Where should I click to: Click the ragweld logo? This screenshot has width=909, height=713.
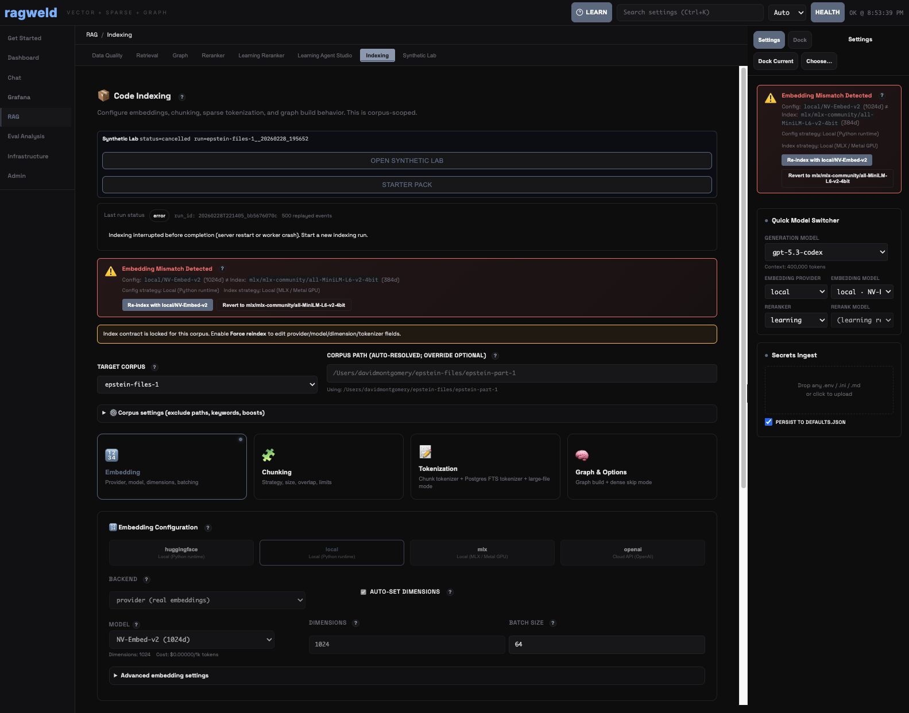pyautogui.click(x=31, y=13)
